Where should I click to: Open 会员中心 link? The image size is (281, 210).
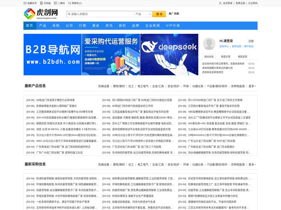coord(224,46)
